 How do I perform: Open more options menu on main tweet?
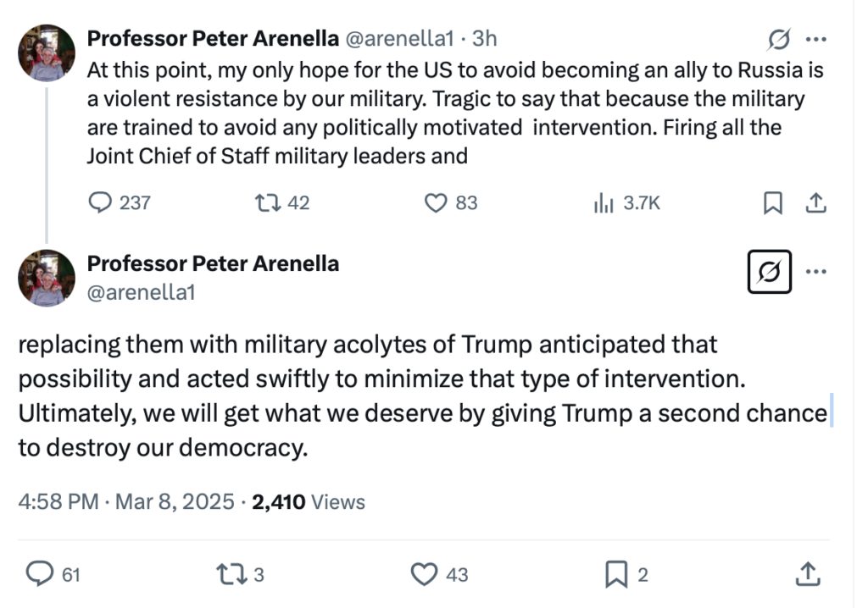pos(815,272)
